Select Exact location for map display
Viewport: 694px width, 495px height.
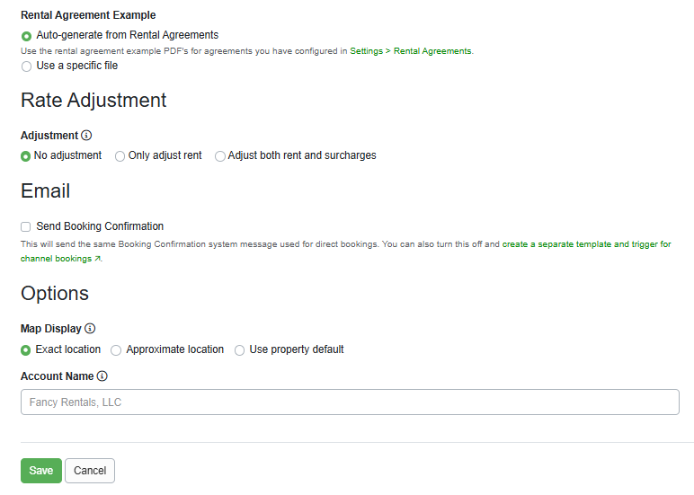26,349
